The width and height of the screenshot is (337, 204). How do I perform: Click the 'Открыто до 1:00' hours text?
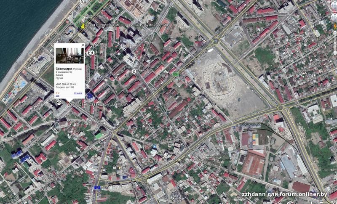(65, 87)
